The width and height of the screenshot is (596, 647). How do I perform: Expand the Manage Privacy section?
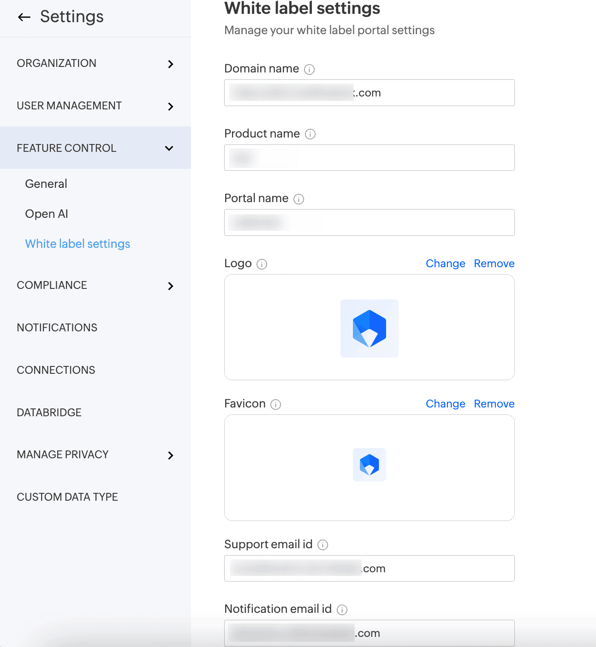[170, 455]
